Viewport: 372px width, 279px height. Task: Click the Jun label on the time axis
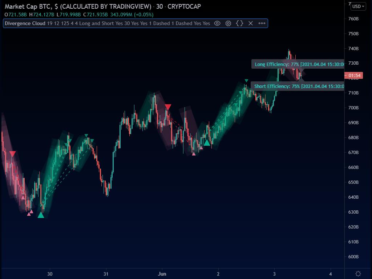point(162,274)
